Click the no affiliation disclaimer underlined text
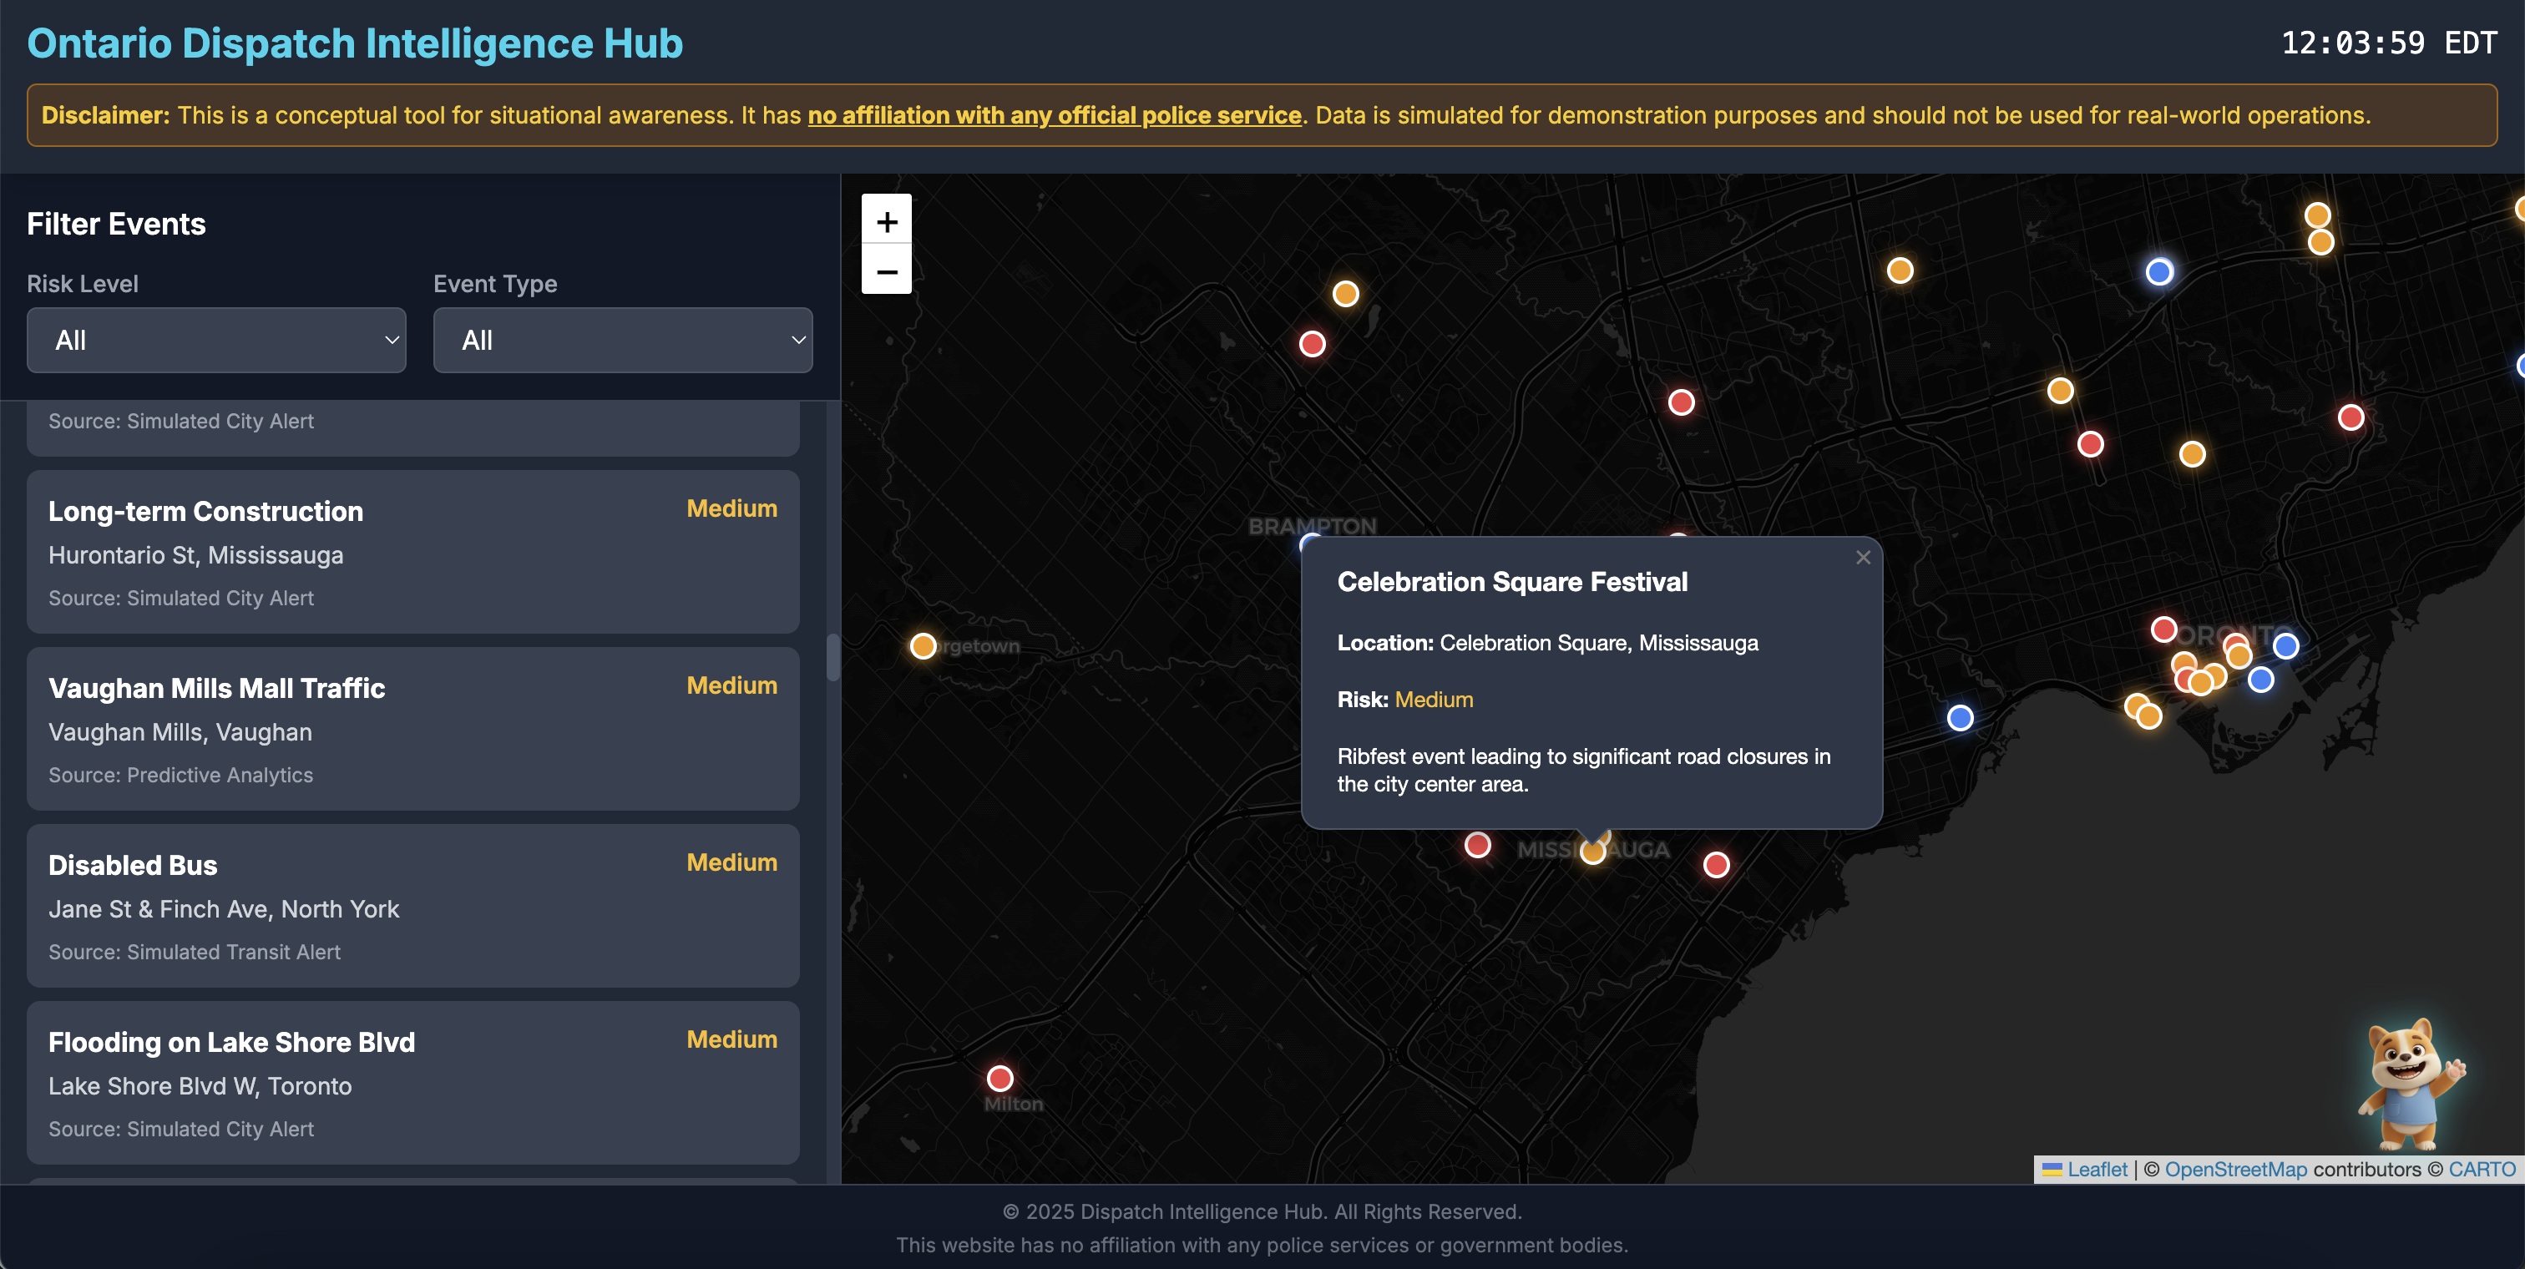 pos(1054,116)
